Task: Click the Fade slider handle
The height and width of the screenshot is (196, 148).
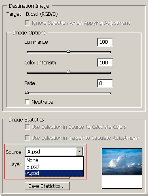Action: click(x=27, y=92)
